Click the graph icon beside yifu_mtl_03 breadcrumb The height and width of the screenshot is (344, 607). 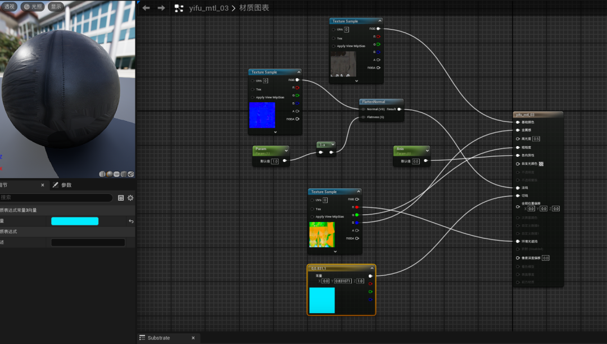179,8
